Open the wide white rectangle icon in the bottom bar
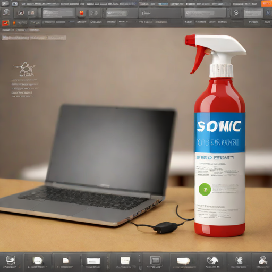Screen dimensions: 272x272 click(93, 261)
